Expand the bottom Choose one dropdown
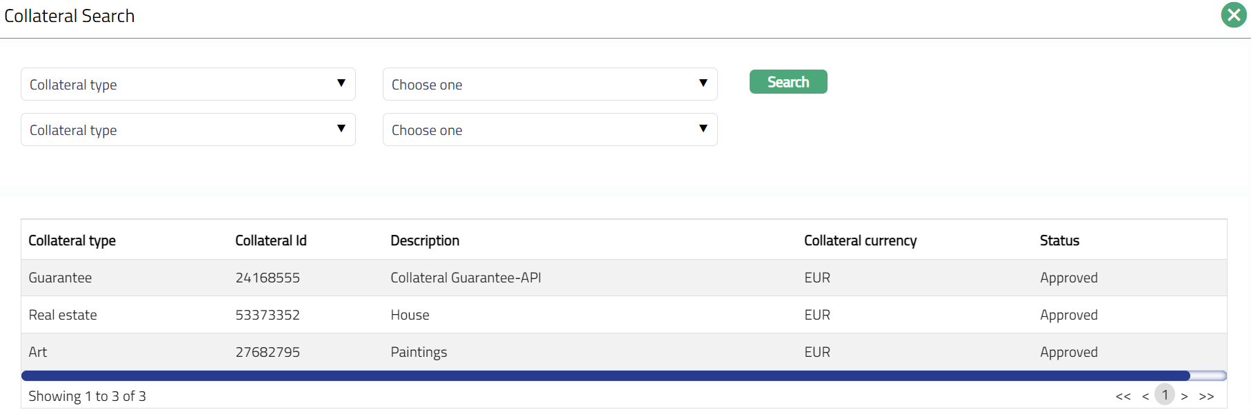The height and width of the screenshot is (414, 1251). click(550, 130)
